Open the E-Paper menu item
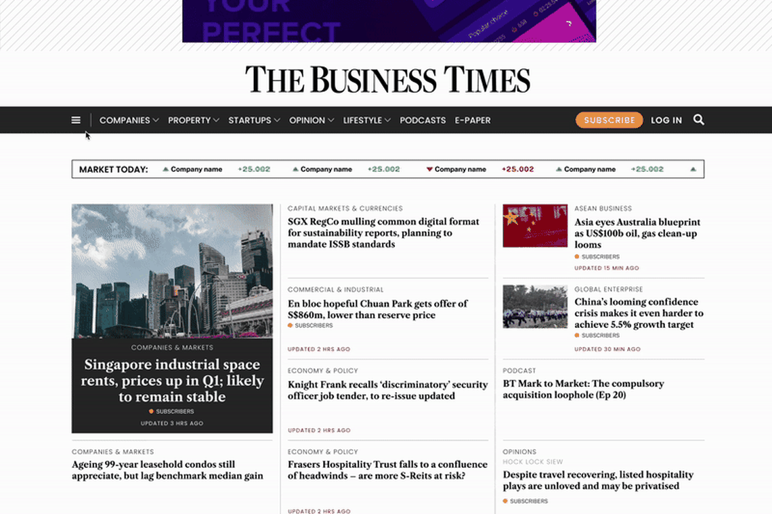This screenshot has width=772, height=514. (473, 120)
